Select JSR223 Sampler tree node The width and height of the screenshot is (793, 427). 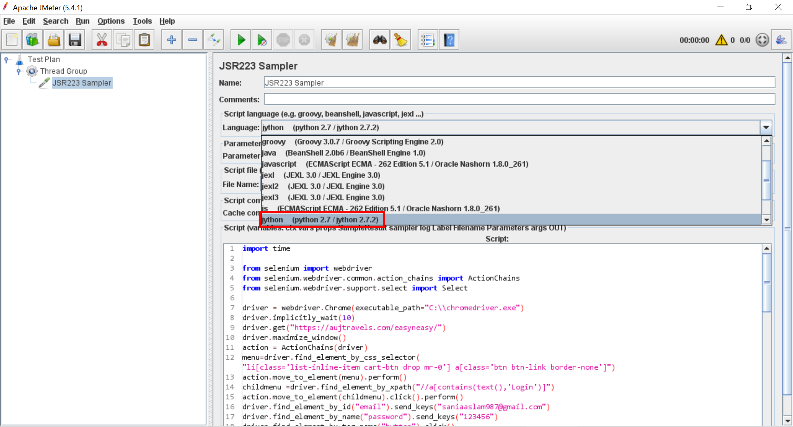[x=82, y=83]
